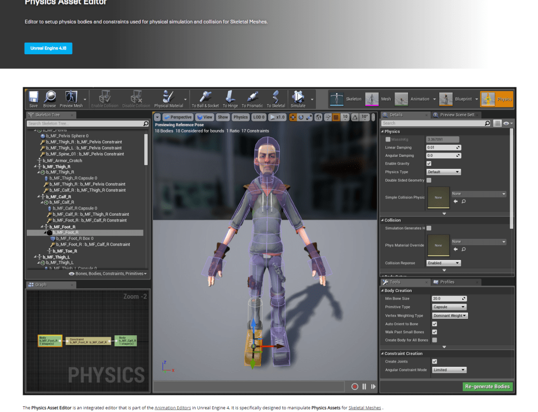Viewport: 538px width, 412px height.
Task: Expand the Angular Constraint Mode dropdown
Action: [x=449, y=370]
